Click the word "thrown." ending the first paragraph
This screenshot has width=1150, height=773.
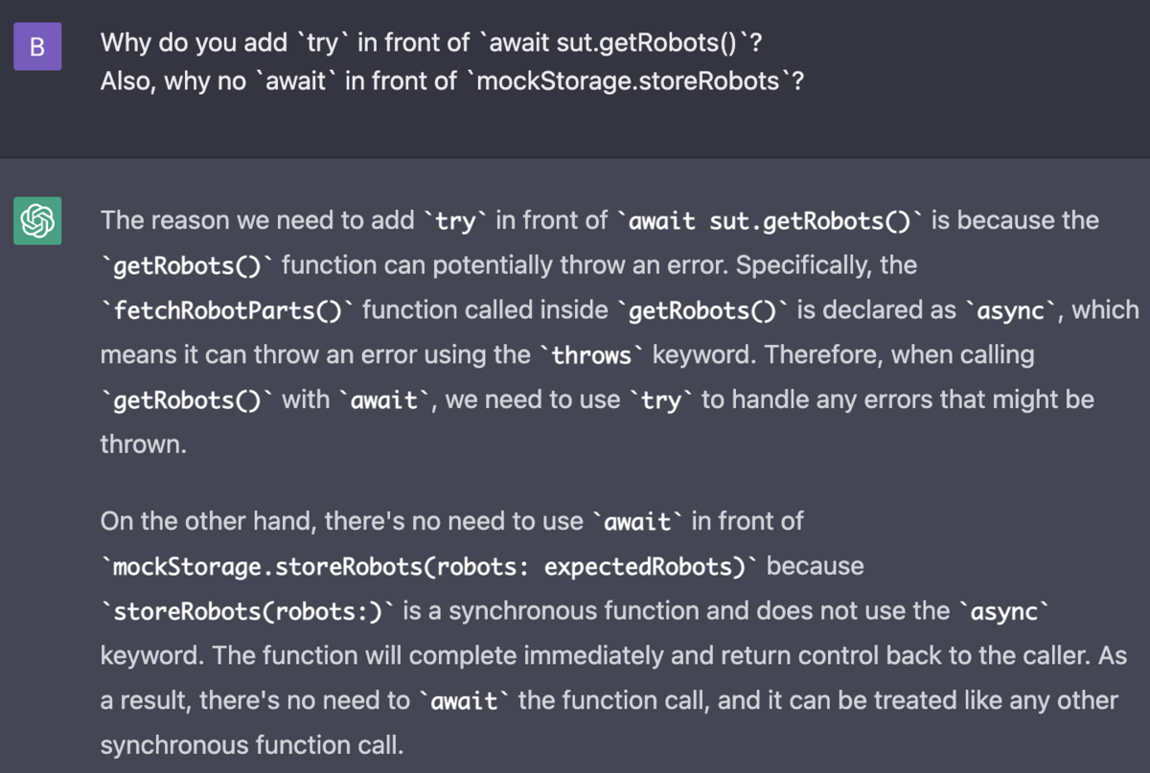144,443
